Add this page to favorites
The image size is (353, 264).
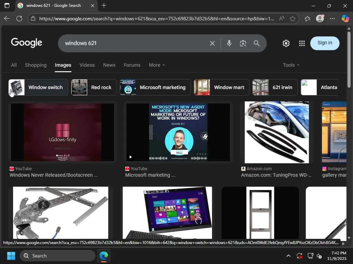(x=292, y=19)
